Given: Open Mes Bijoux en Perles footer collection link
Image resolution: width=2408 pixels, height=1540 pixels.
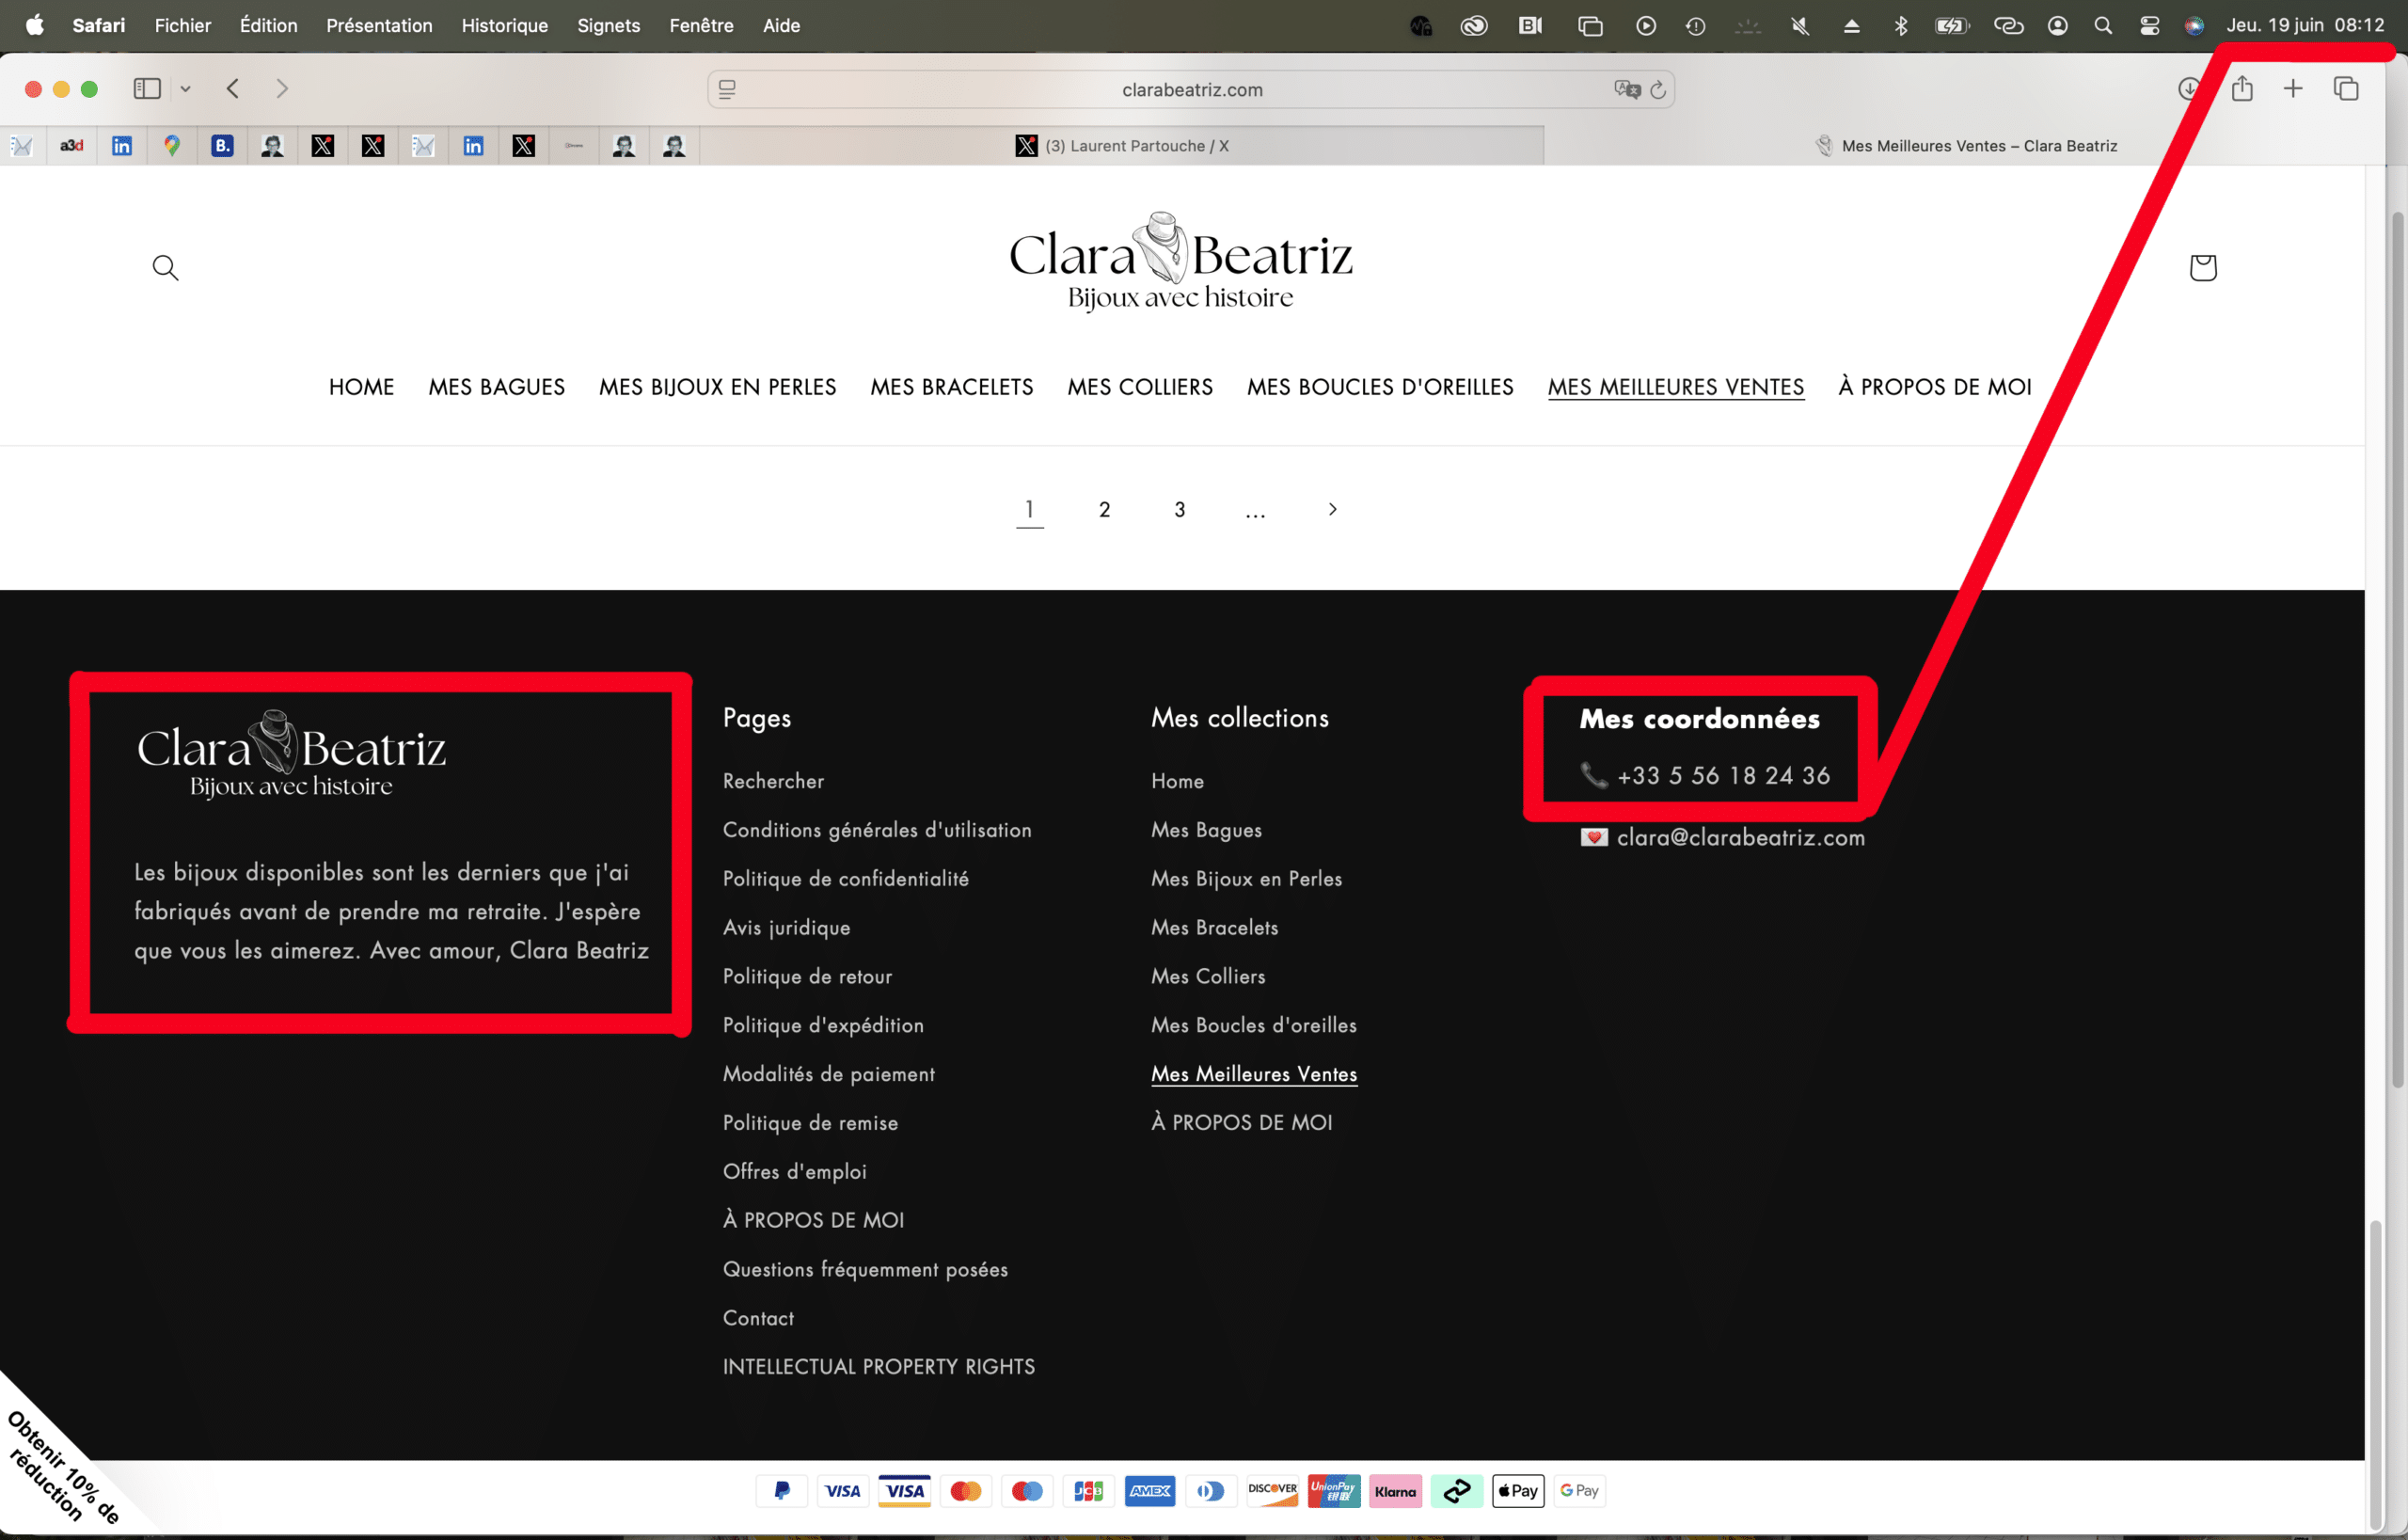Looking at the screenshot, I should tap(1246, 878).
